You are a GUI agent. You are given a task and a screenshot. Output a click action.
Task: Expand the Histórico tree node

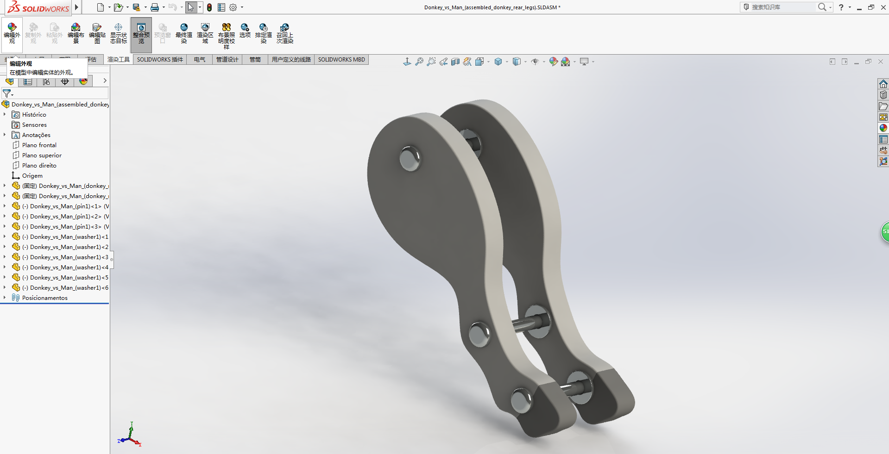(5, 114)
